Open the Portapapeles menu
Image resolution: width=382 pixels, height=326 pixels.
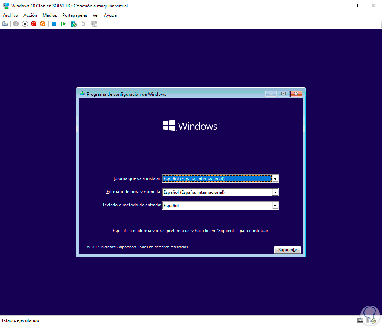coord(75,15)
